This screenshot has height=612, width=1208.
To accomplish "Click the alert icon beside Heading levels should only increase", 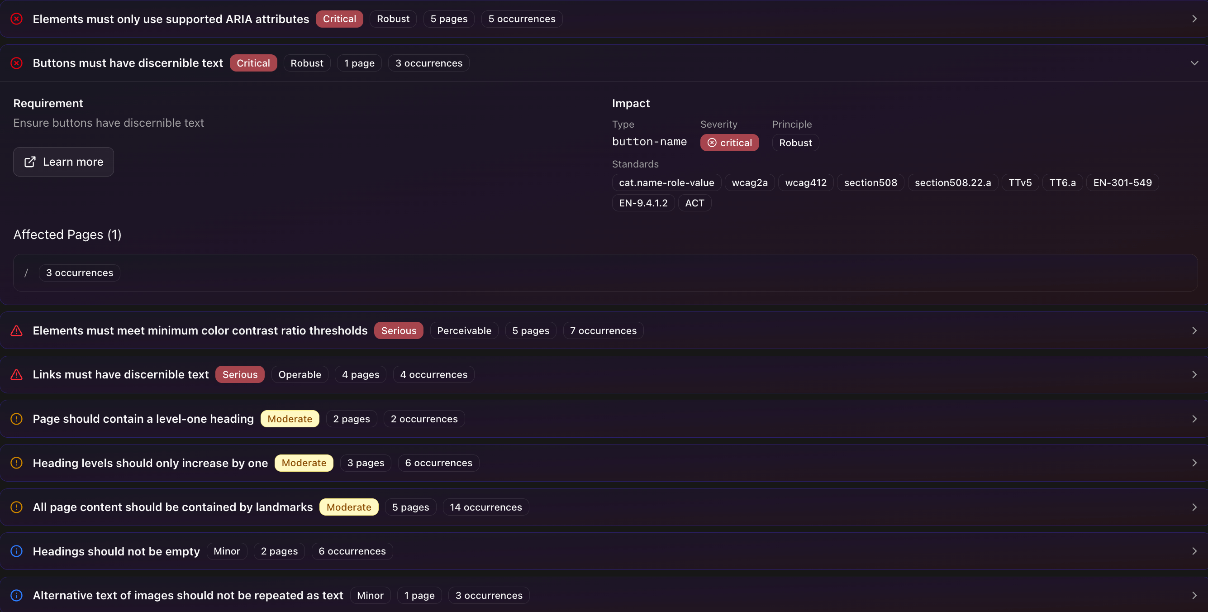I will (17, 463).
